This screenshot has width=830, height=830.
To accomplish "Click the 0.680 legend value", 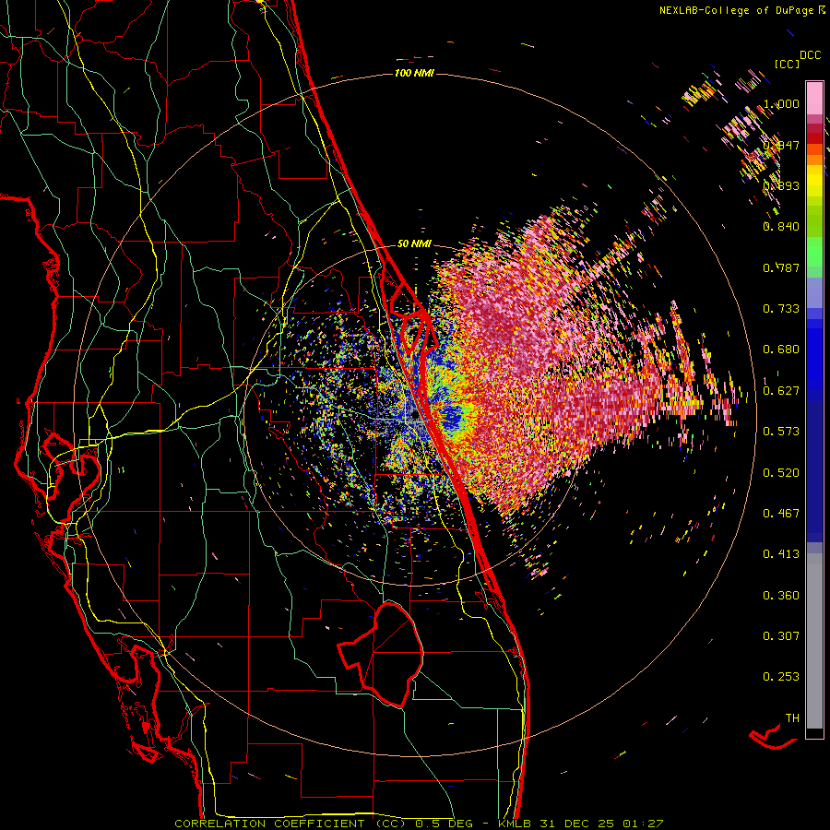I will pyautogui.click(x=781, y=350).
